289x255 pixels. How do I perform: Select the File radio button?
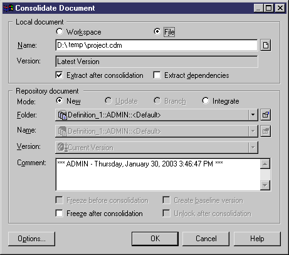click(157, 31)
